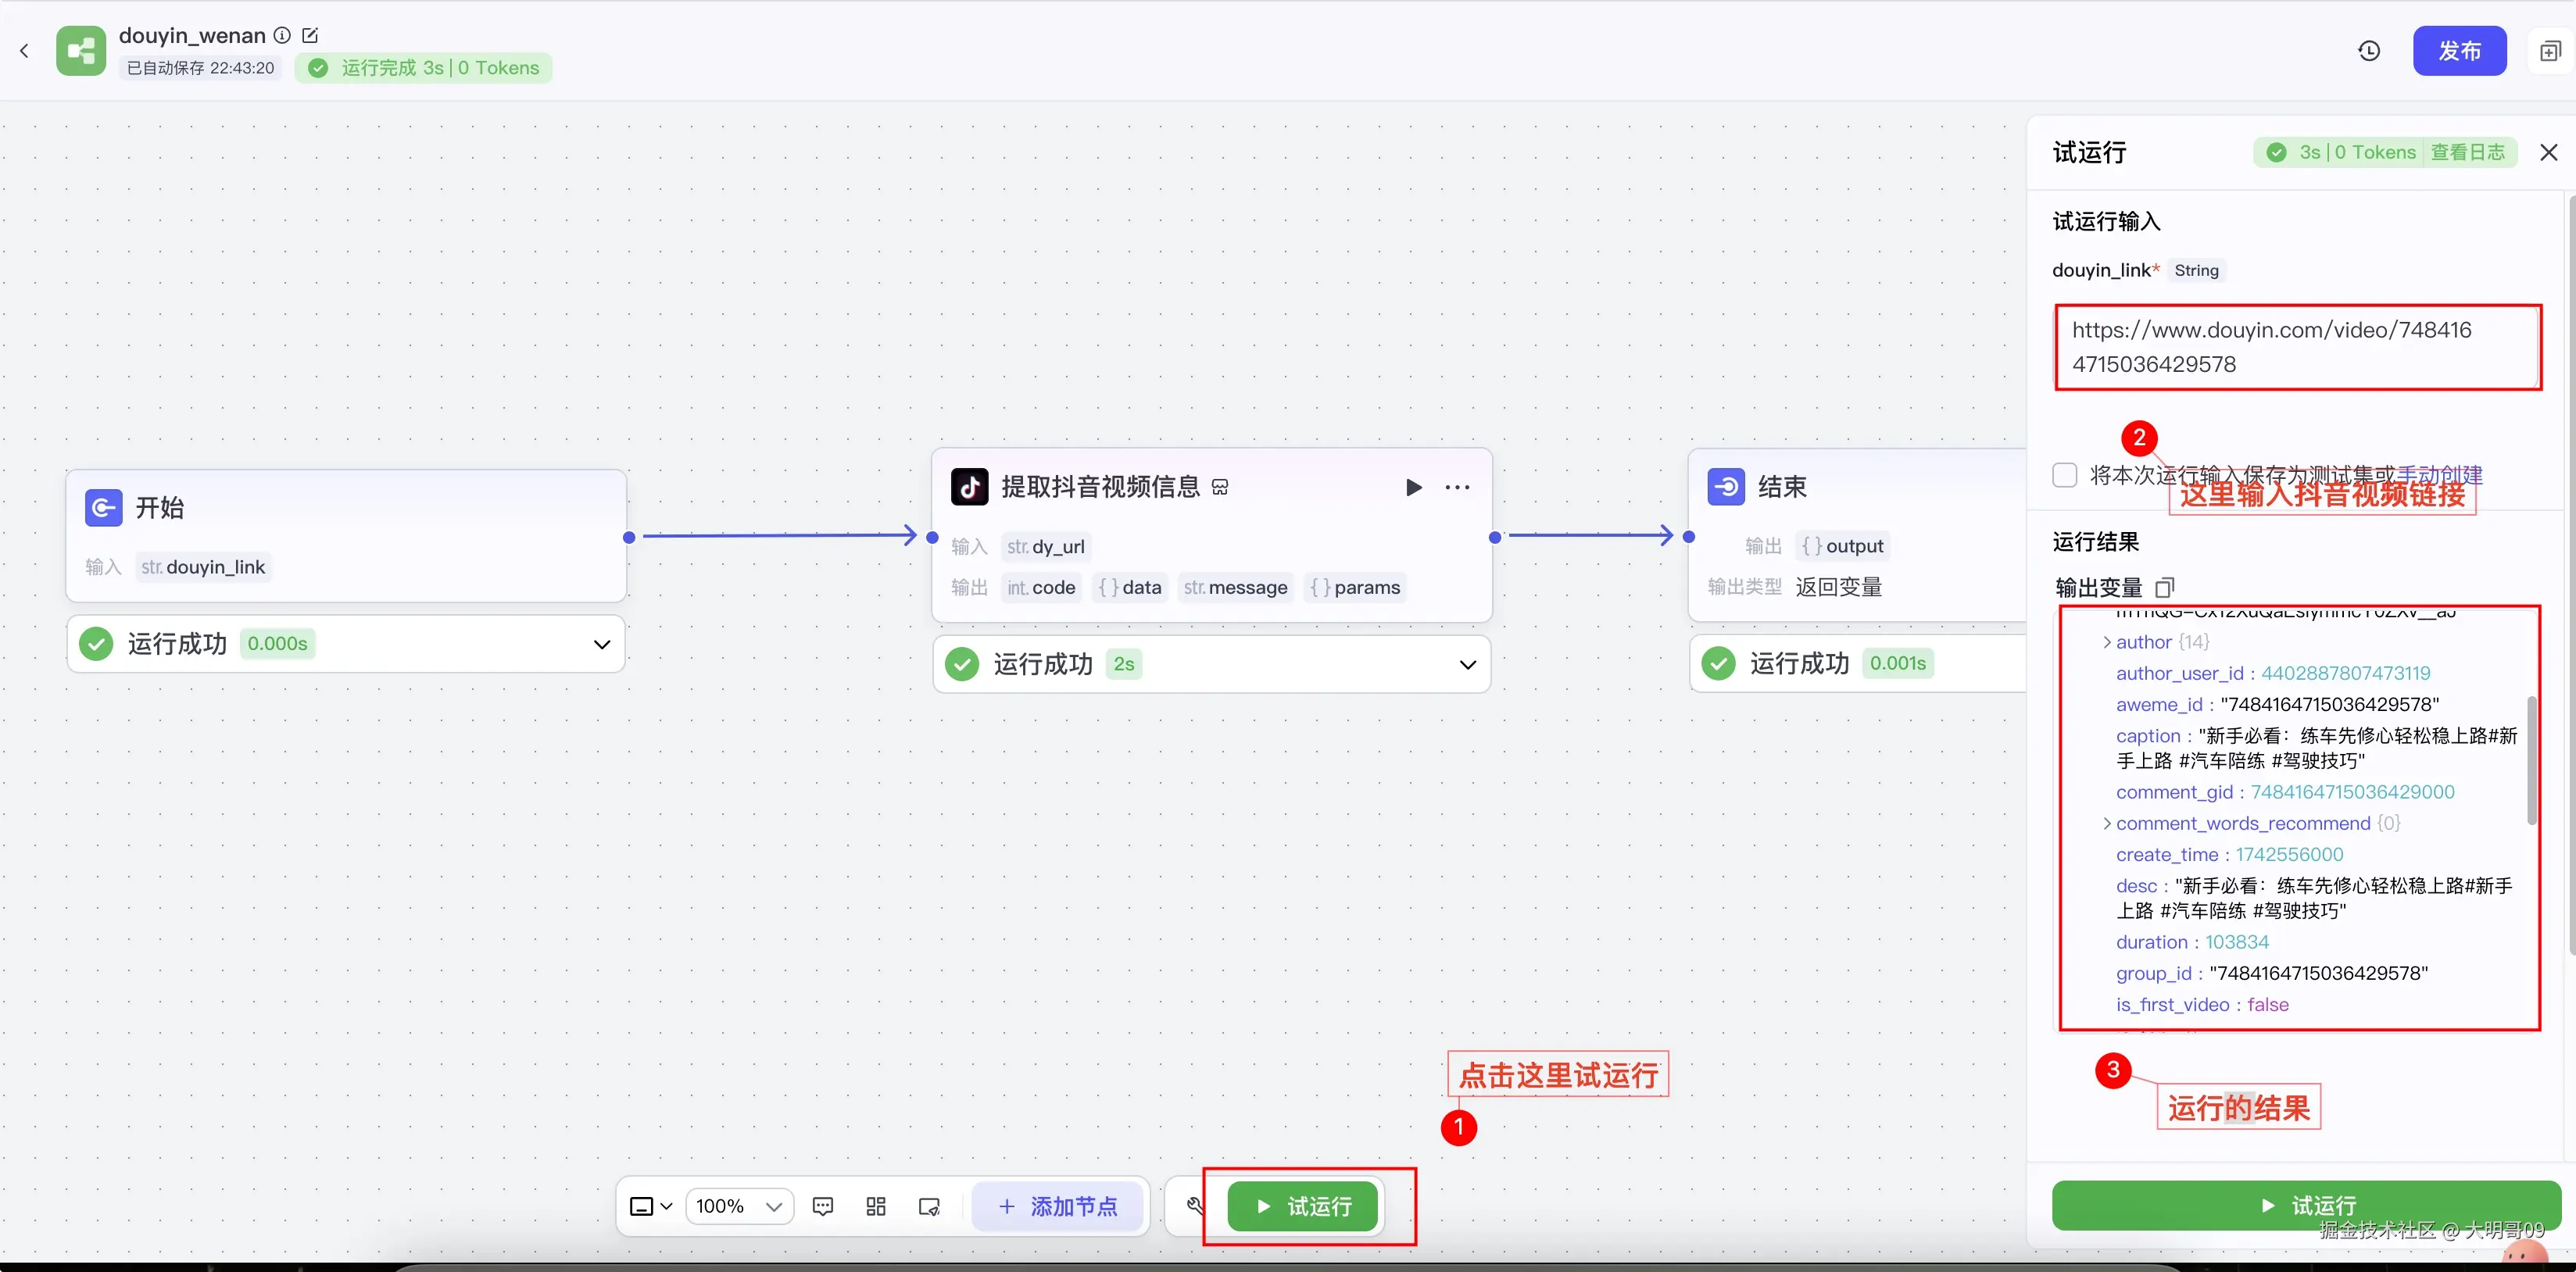This screenshot has height=1272, width=2576.
Task: Check the save-input-as-test-set checkbox
Action: pyautogui.click(x=2065, y=475)
